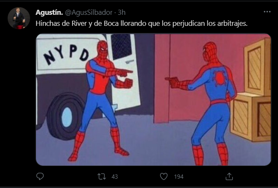Open the share upload icon
This screenshot has height=188, width=278.
pos(229,177)
